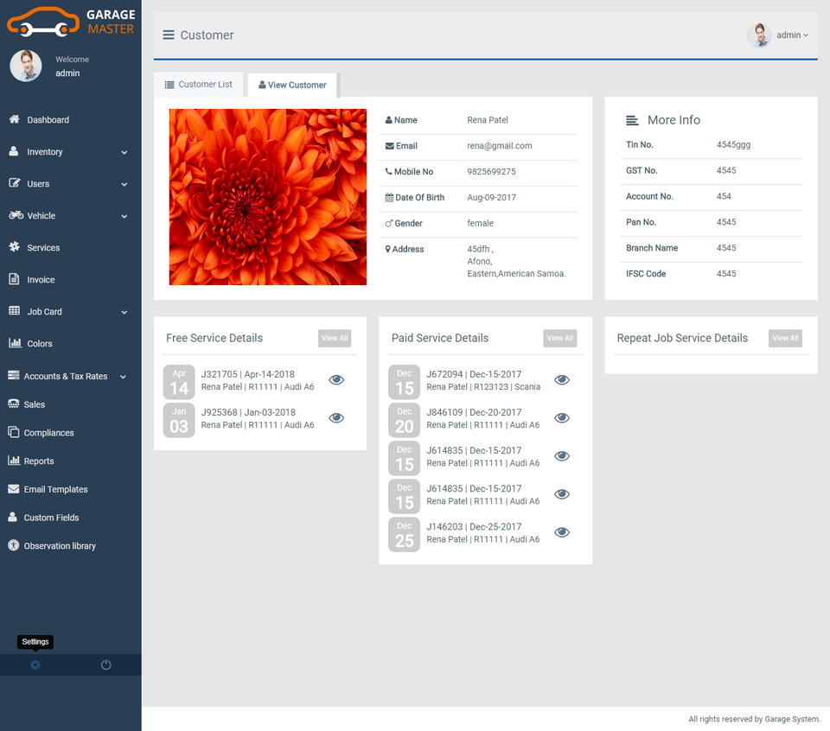This screenshot has width=830, height=731.
Task: Click the Job Card table icon
Action: (15, 310)
